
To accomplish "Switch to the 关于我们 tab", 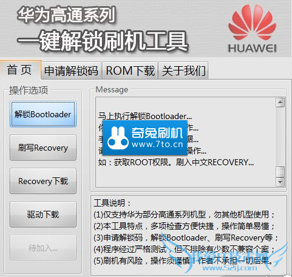I will 184,71.
